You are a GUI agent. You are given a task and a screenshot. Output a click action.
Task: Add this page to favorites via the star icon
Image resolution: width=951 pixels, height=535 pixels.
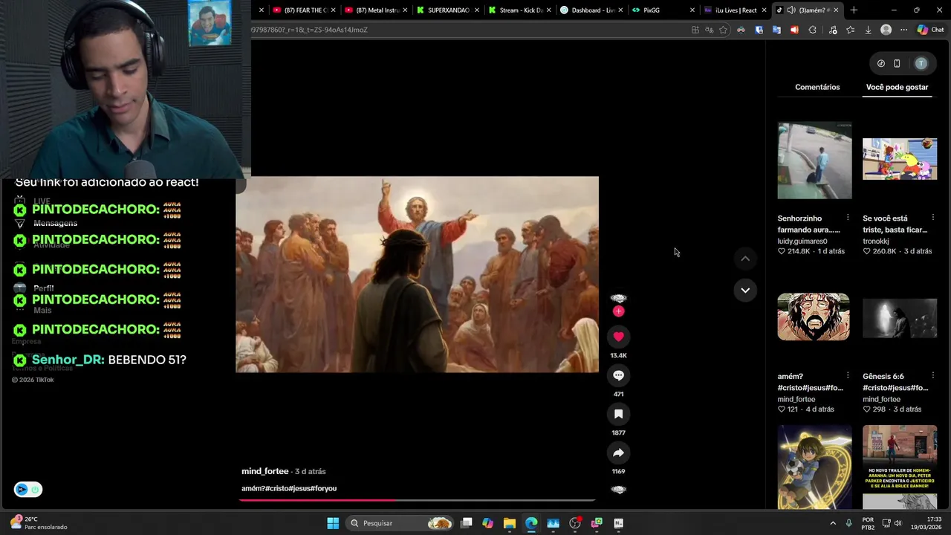723,30
